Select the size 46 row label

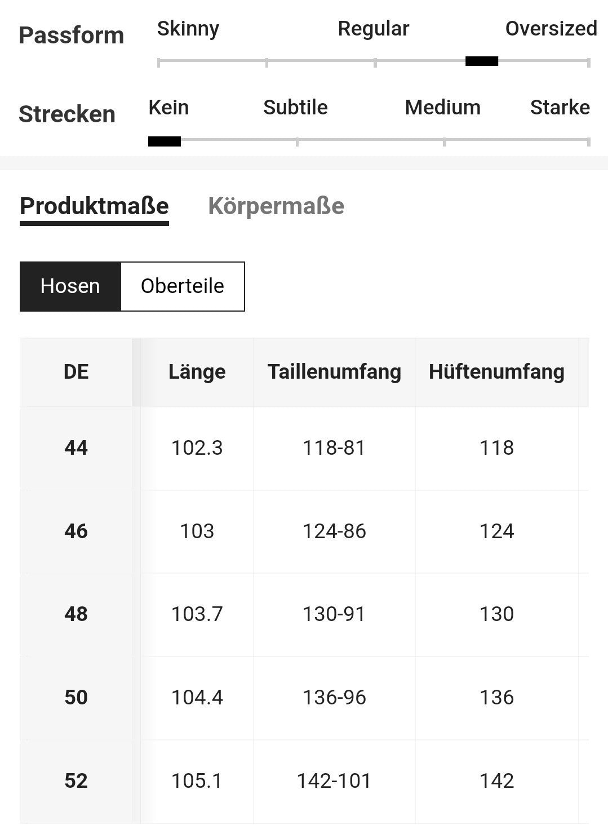[x=76, y=531]
